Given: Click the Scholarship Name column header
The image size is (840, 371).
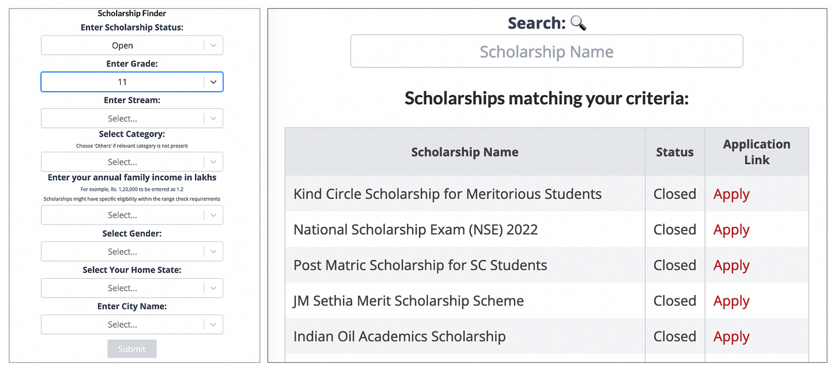Looking at the screenshot, I should tap(464, 152).
